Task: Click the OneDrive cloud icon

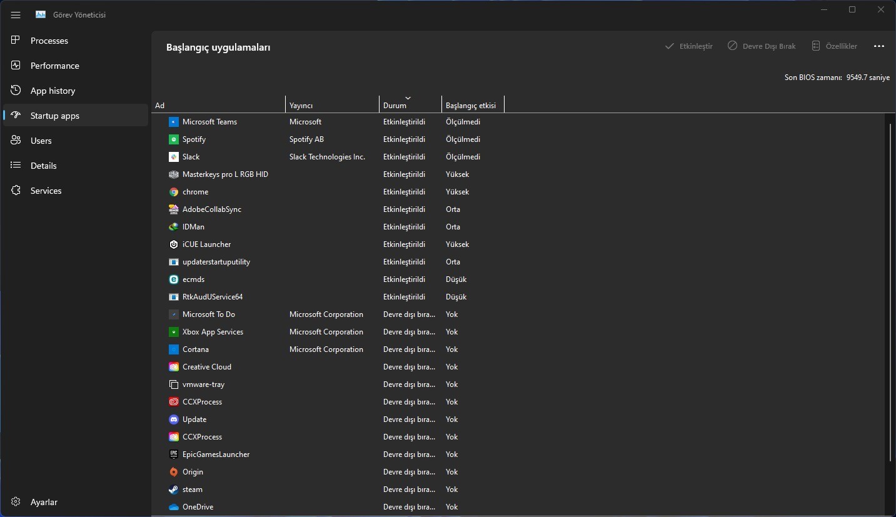Action: (x=174, y=507)
